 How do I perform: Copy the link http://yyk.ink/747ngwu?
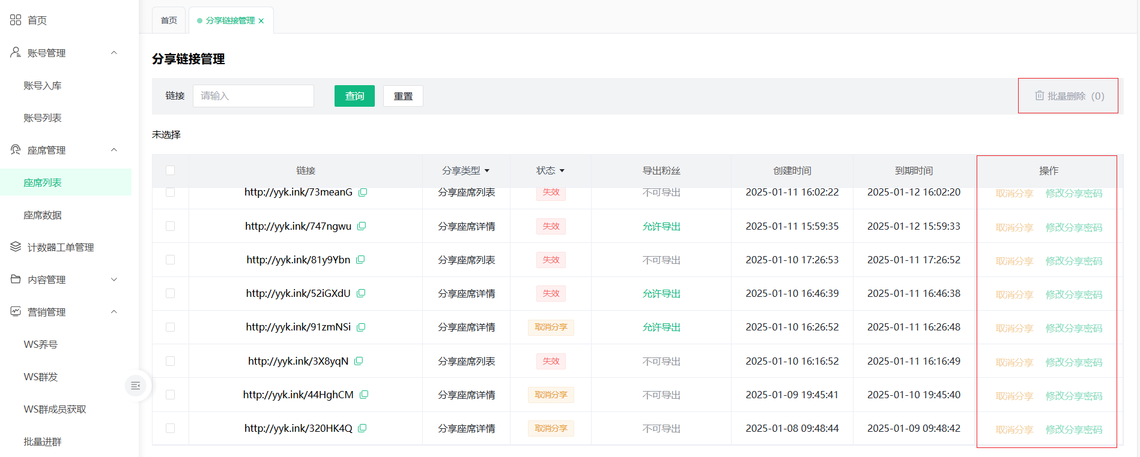[362, 226]
